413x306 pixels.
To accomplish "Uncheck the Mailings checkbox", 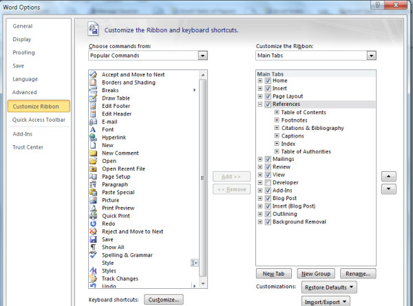I will pyautogui.click(x=268, y=159).
